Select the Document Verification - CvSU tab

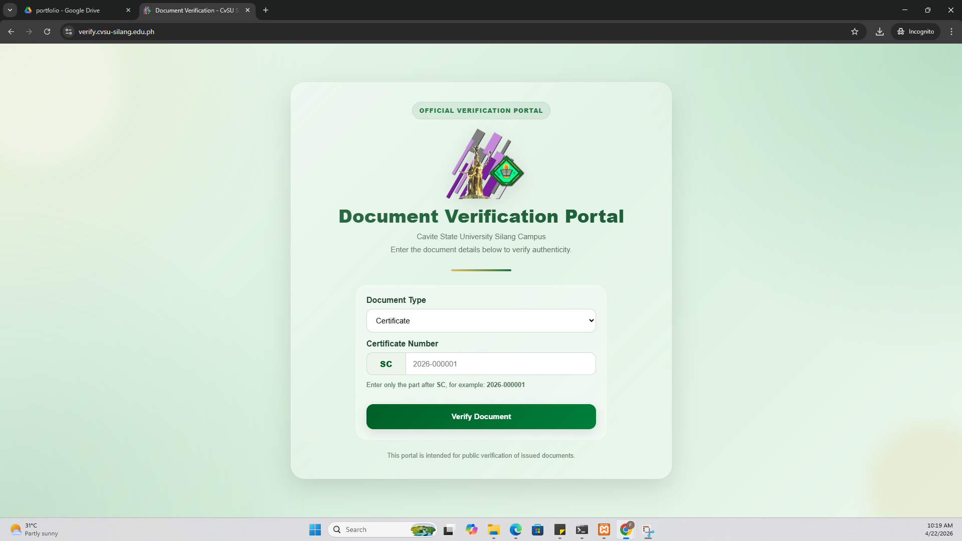click(x=196, y=10)
